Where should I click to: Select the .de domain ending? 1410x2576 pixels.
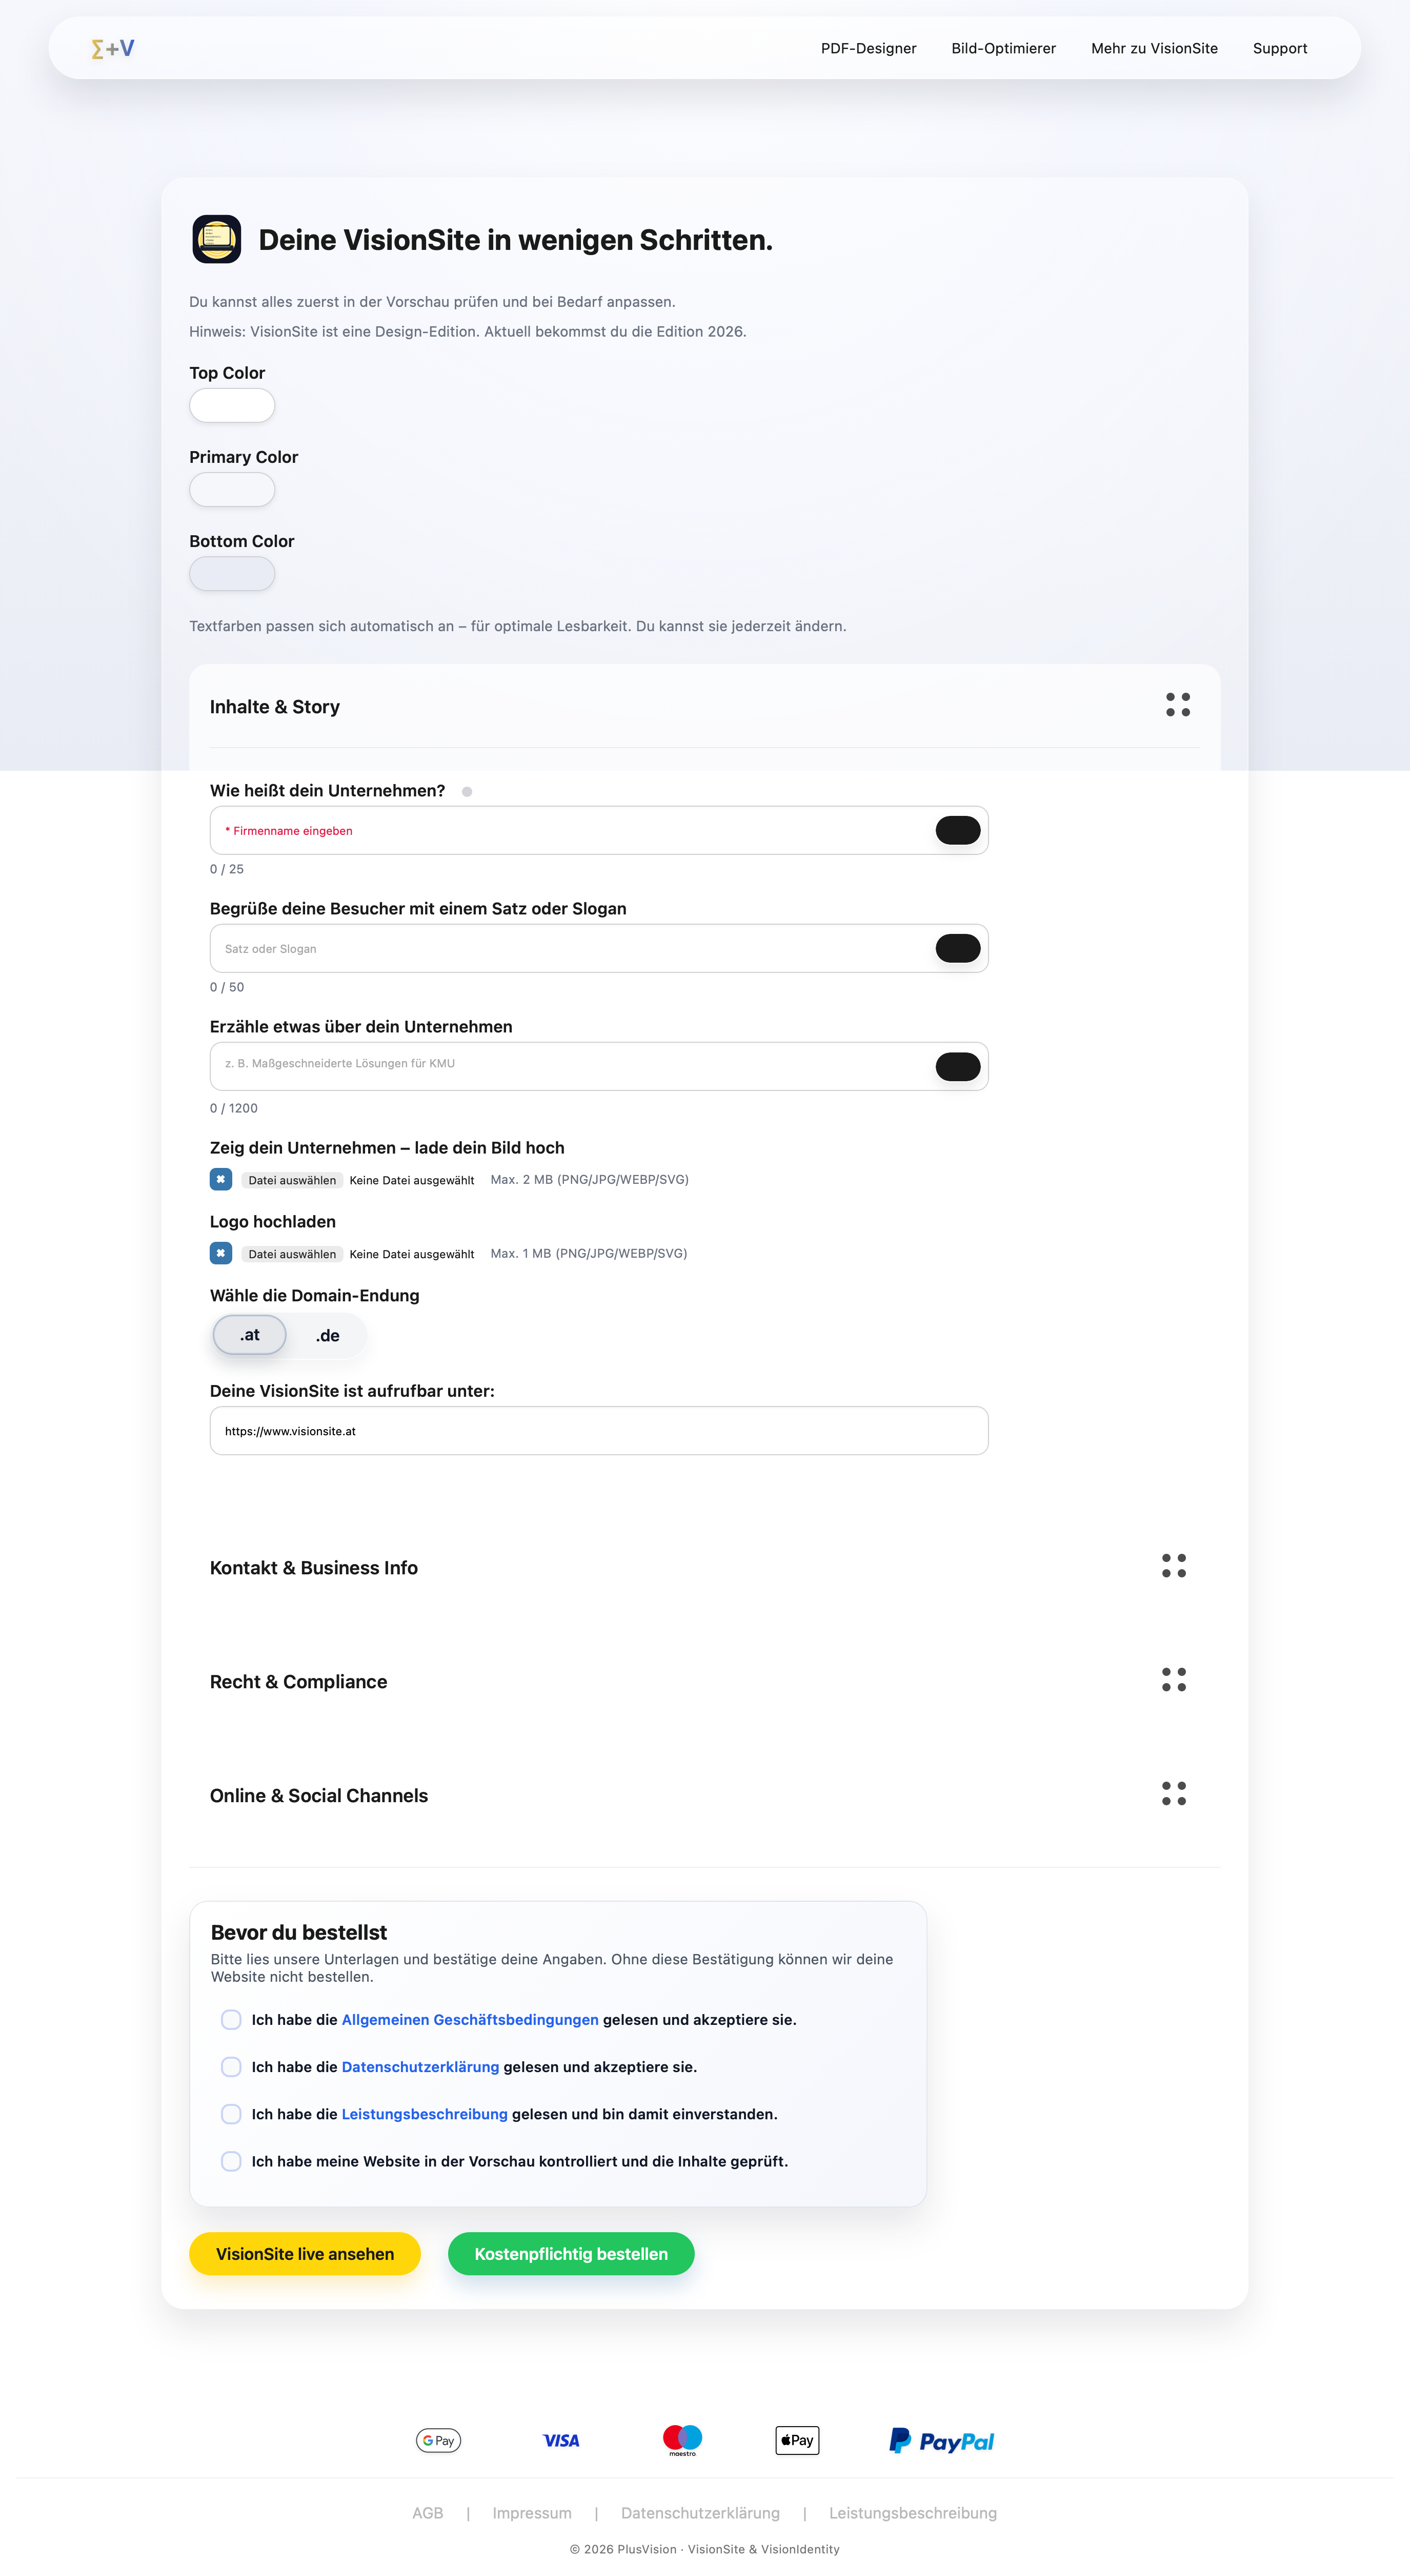[x=327, y=1334]
